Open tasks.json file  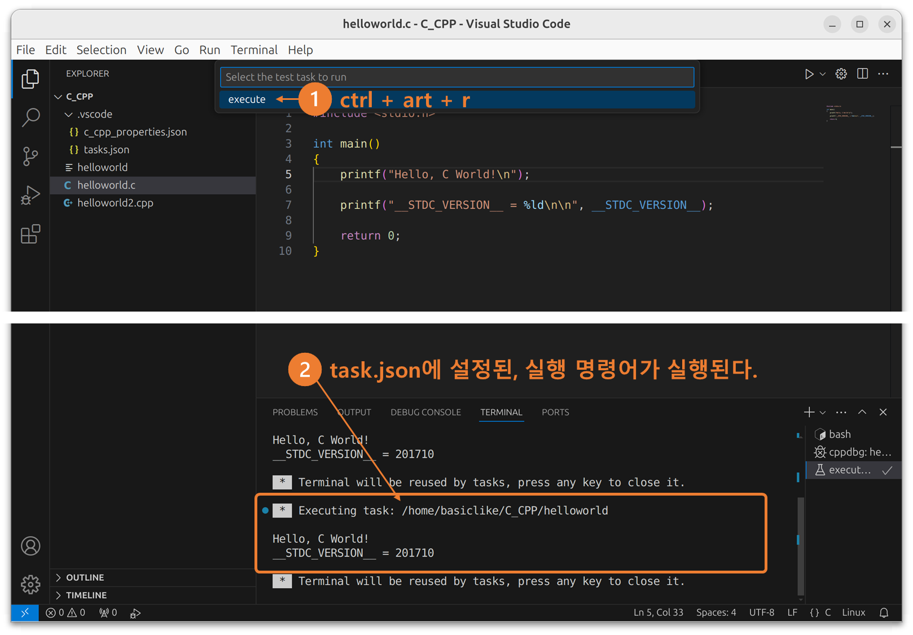(153, 150)
